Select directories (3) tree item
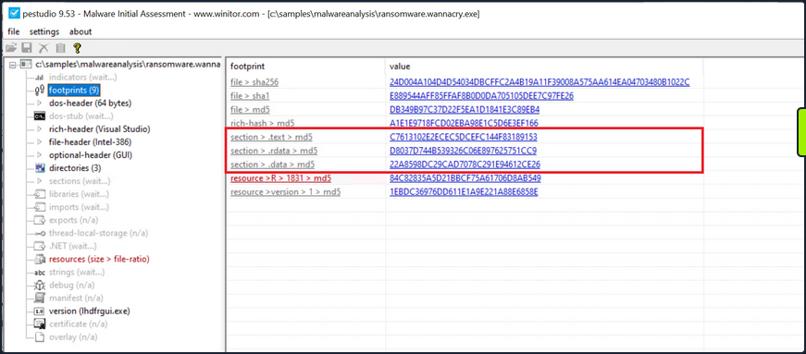This screenshot has width=806, height=354. (75, 168)
